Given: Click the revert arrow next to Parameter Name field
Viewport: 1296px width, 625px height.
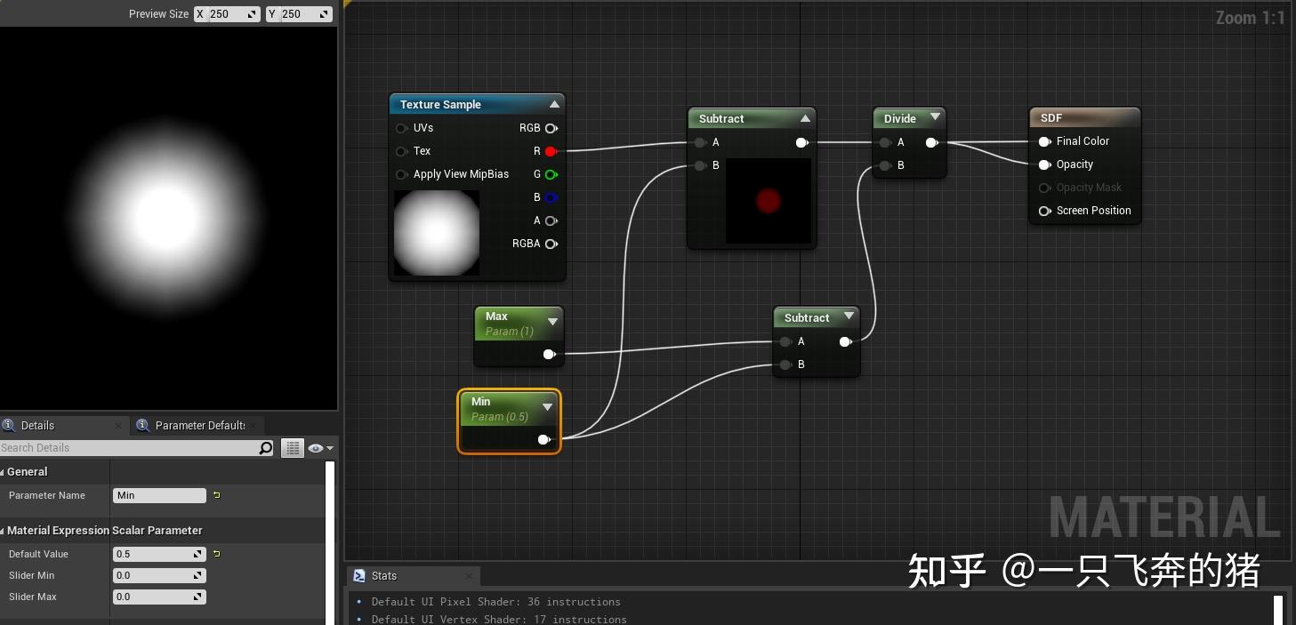Looking at the screenshot, I should [x=216, y=495].
